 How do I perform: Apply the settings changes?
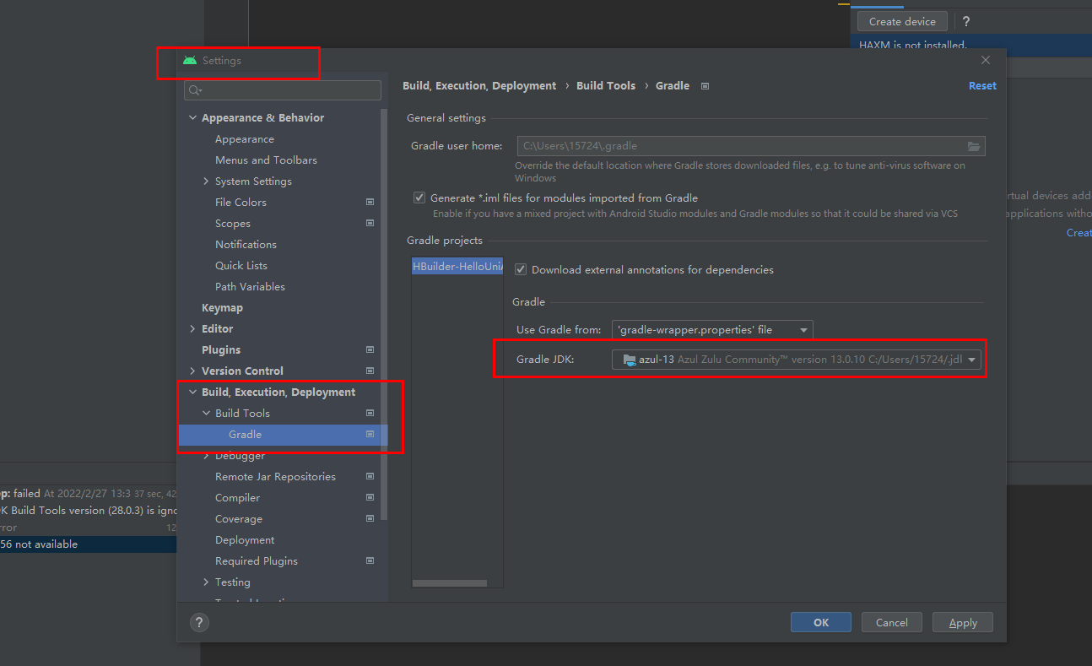[x=963, y=623]
